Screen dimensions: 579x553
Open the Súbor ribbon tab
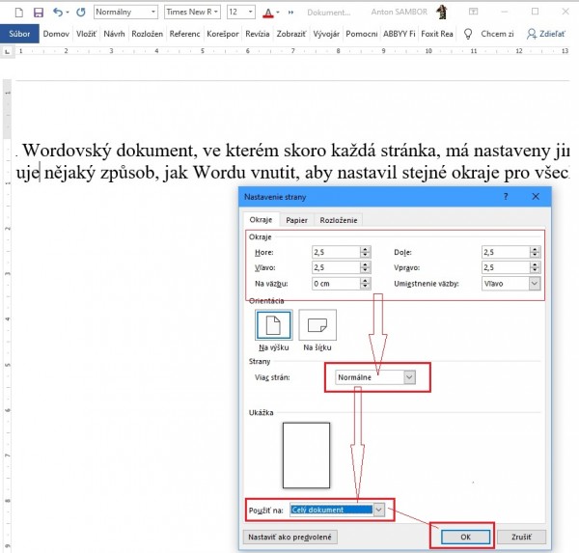(x=19, y=34)
